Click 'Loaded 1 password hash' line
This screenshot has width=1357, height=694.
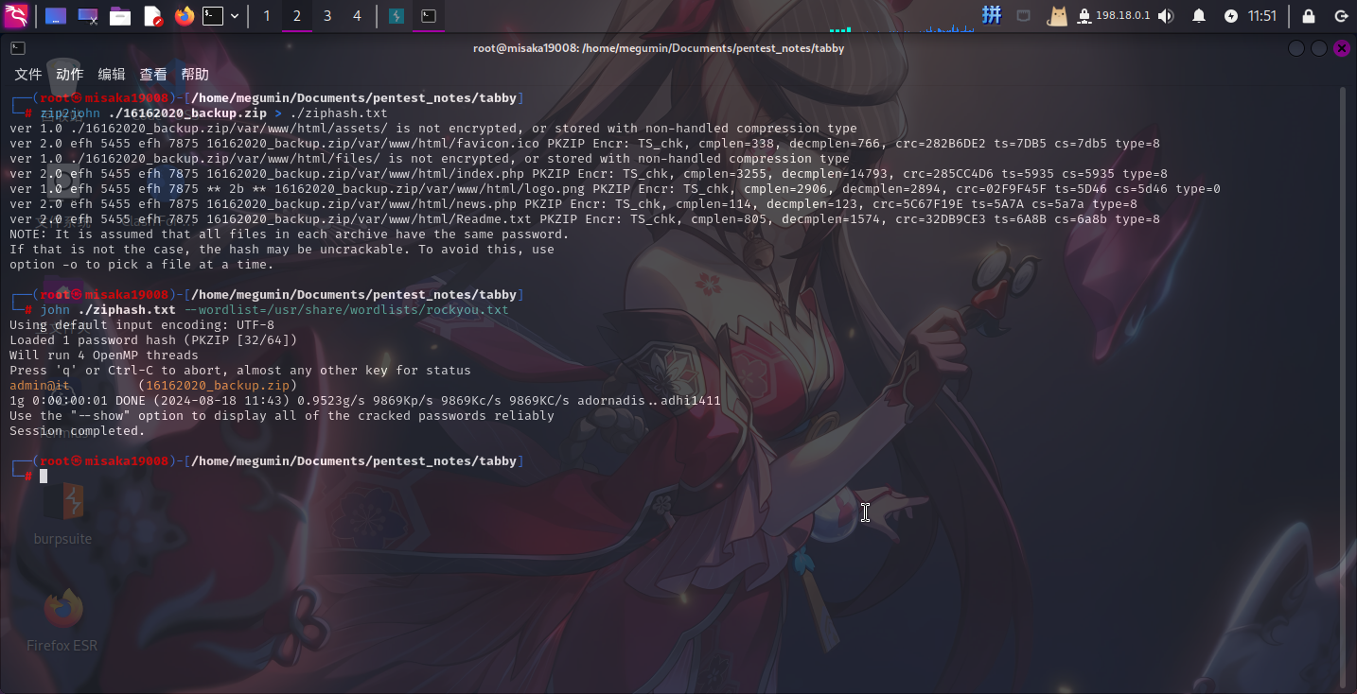pos(153,340)
